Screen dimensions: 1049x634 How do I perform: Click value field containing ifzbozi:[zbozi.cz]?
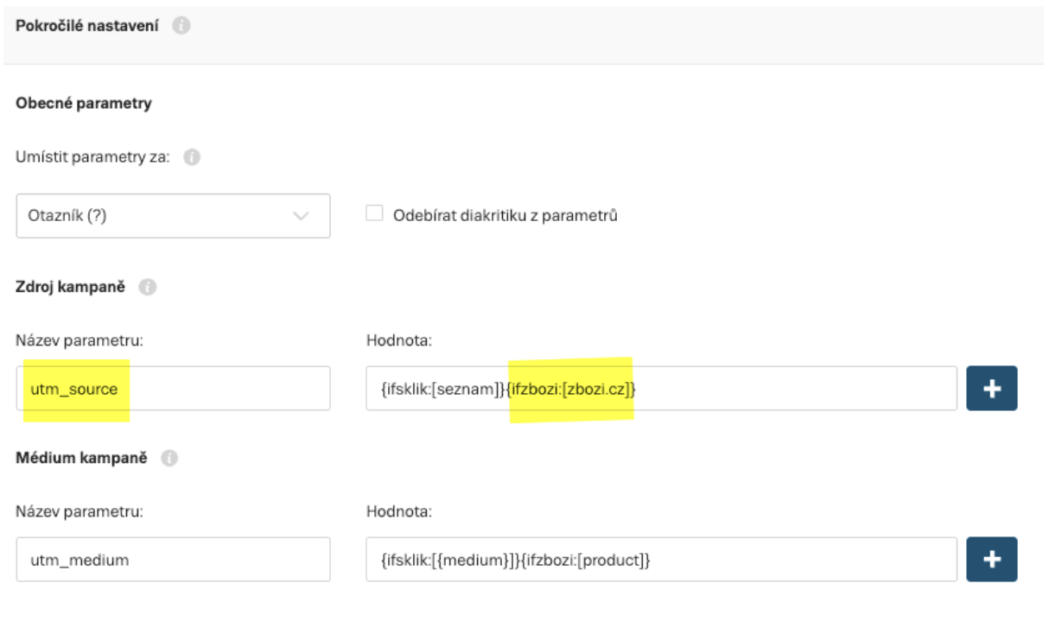(x=661, y=389)
